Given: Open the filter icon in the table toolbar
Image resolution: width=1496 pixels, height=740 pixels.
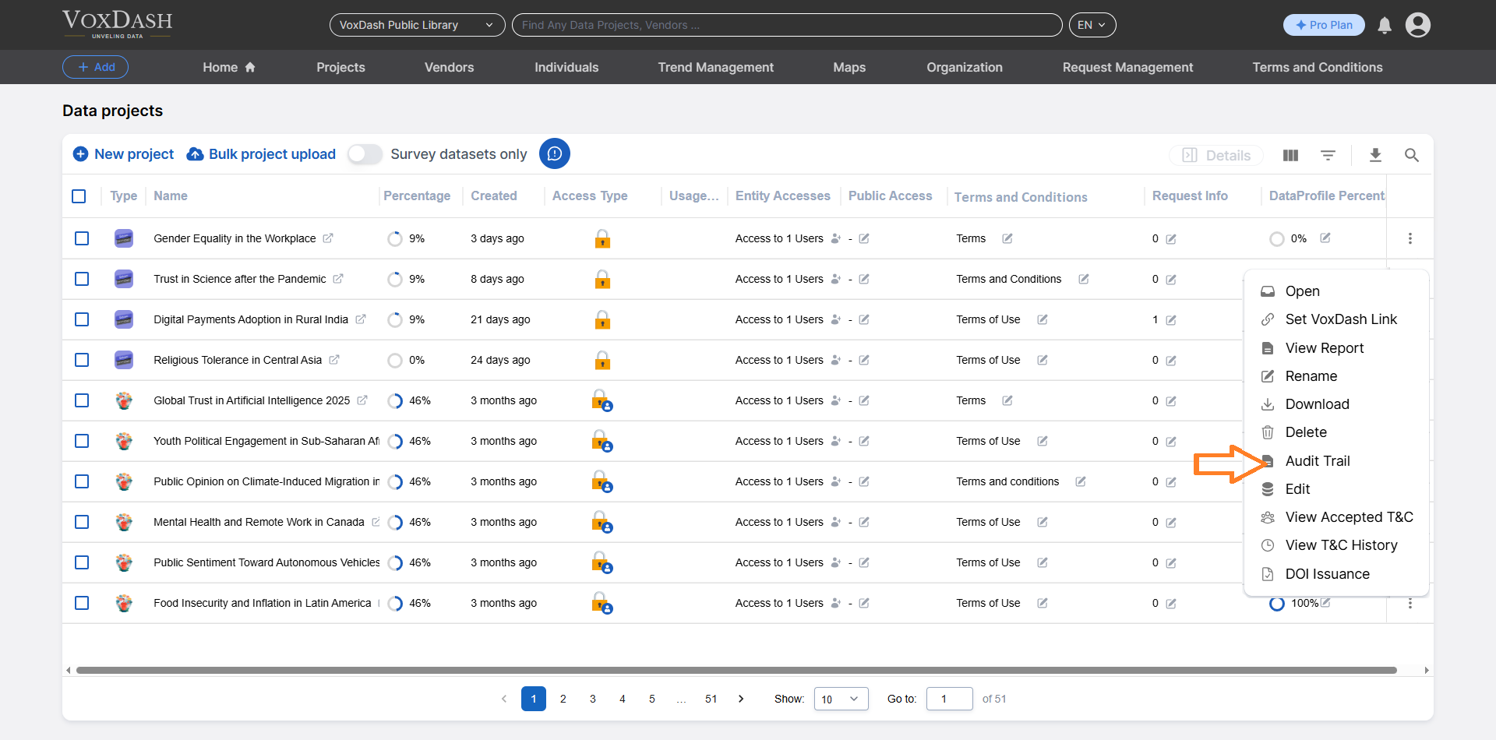Looking at the screenshot, I should click(1328, 155).
